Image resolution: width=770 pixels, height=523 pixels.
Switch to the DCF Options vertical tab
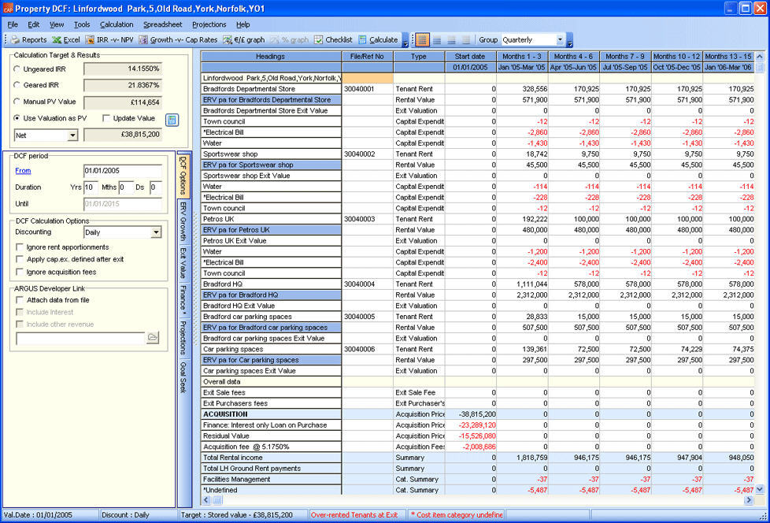pyautogui.click(x=183, y=176)
